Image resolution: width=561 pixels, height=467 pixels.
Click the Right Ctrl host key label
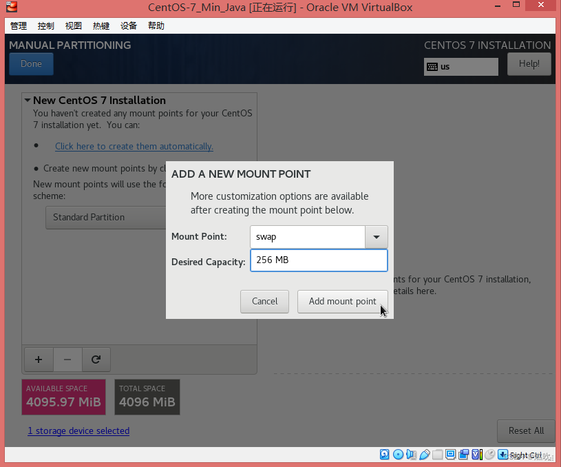click(x=526, y=455)
